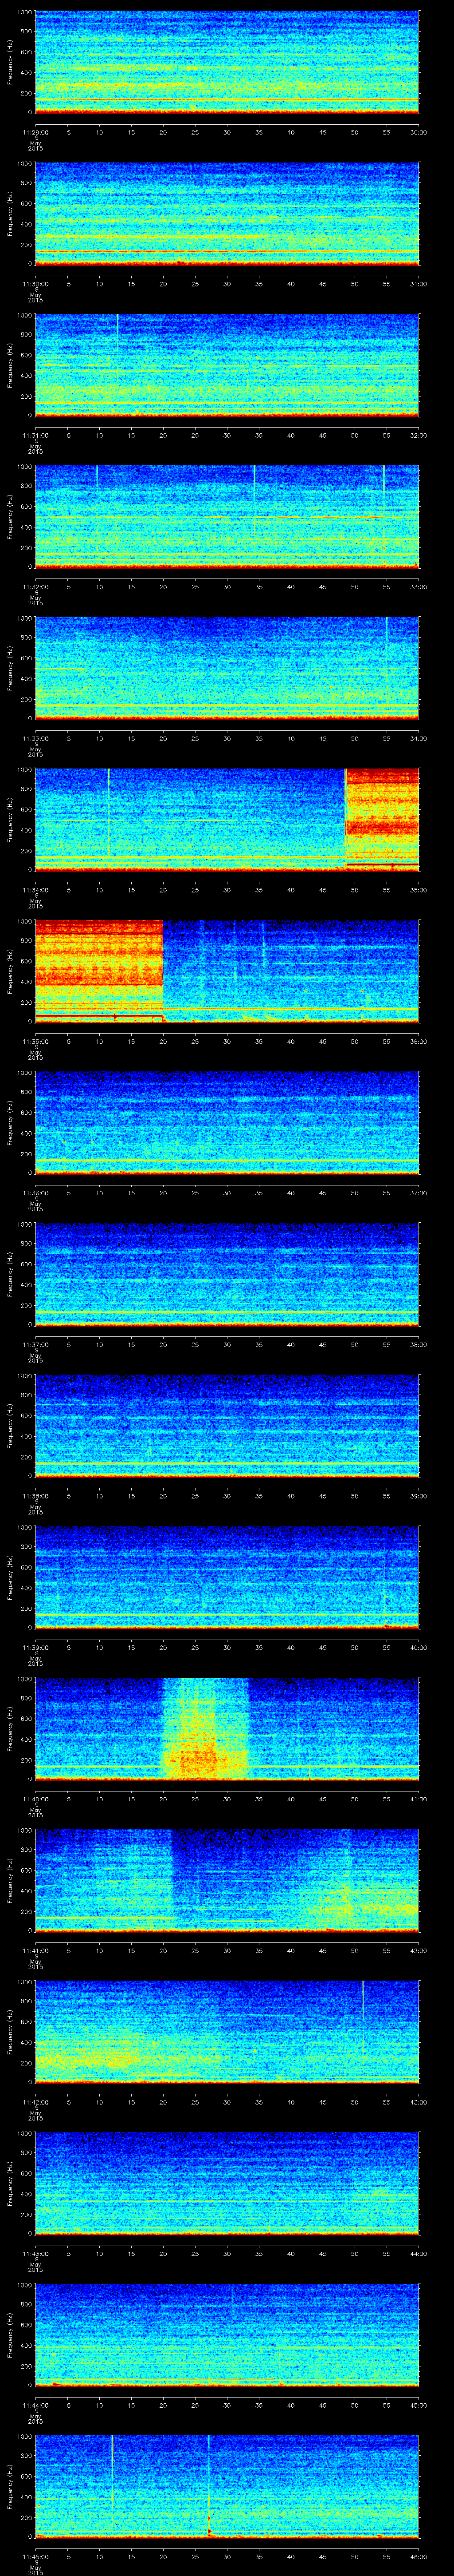This screenshot has width=454, height=2576.
Task: Click the 11:33:00 start time label
Action: (x=35, y=738)
